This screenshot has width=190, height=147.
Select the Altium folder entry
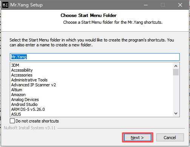tap(17, 90)
